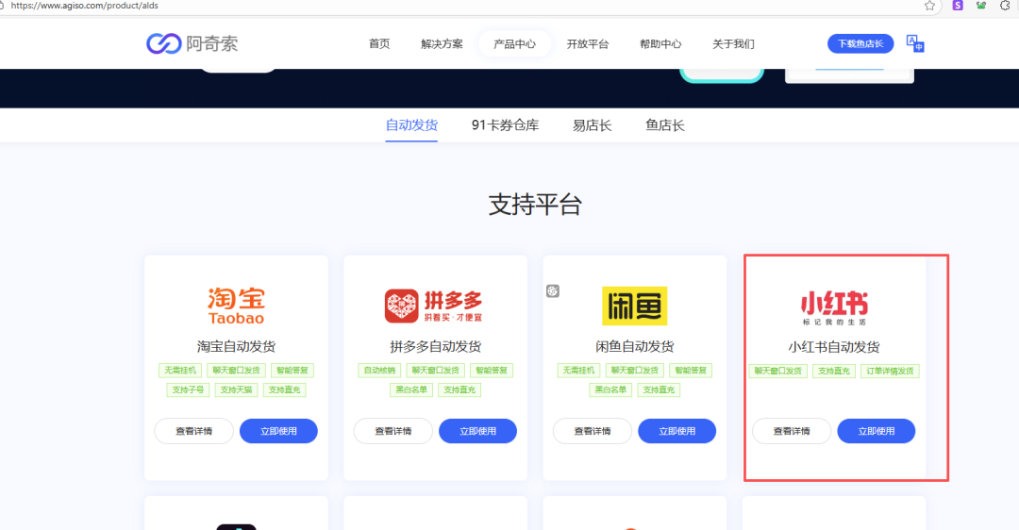Click the 小红书 logo image
The width and height of the screenshot is (1019, 530).
834,307
